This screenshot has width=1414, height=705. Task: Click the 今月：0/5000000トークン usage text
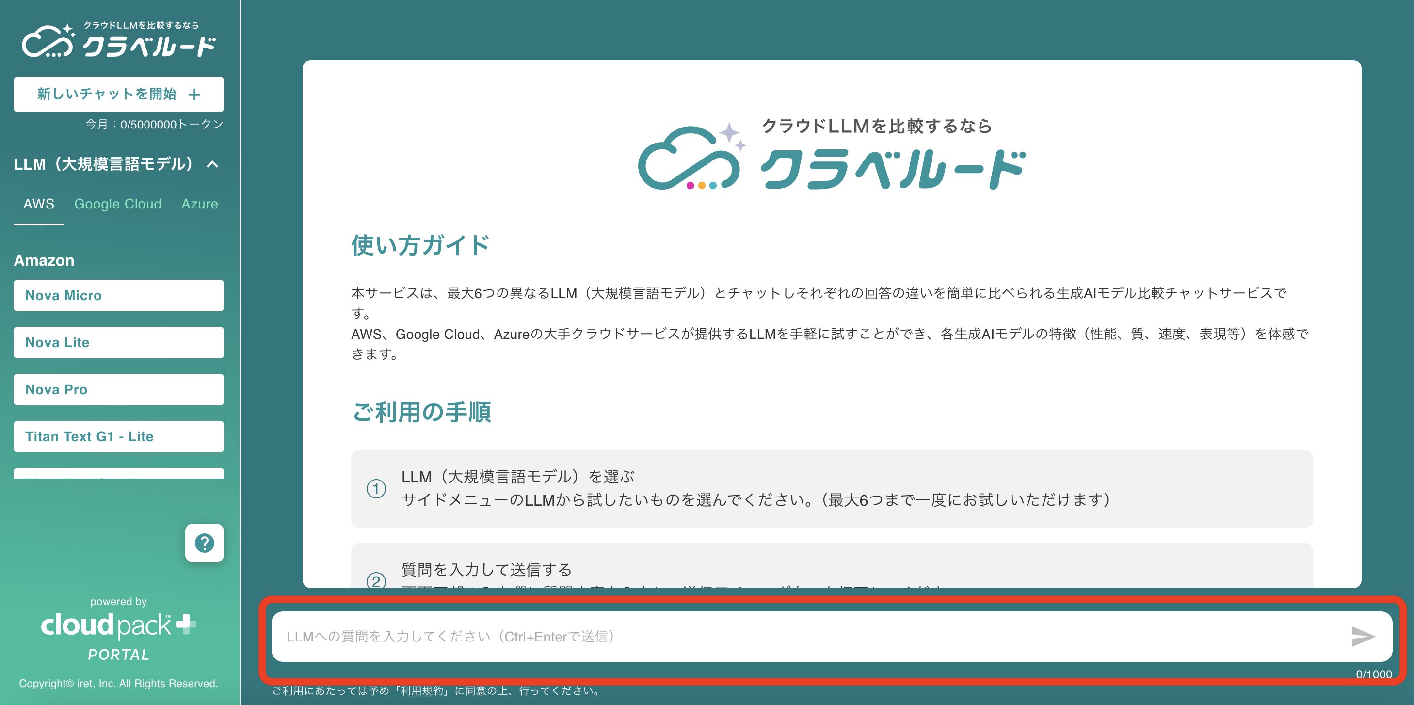(x=154, y=125)
